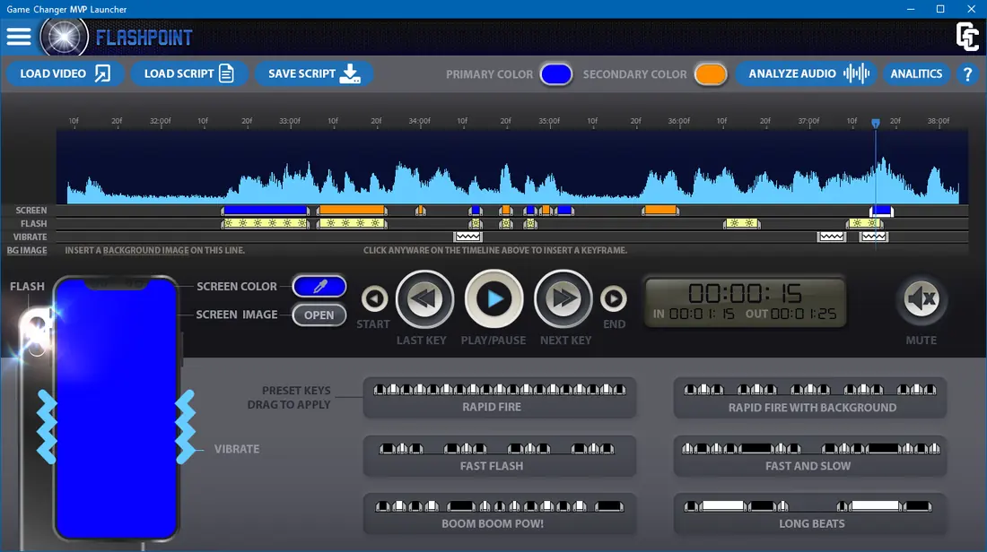Toggle the Mute speaker button
Screen dimensions: 987x552
(921, 298)
